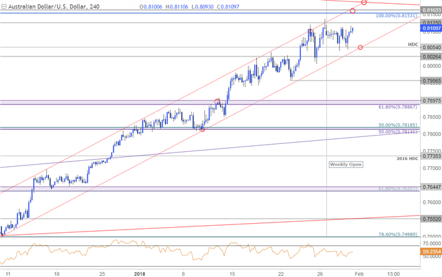Select the 0.77353 price axis label

pyautogui.click(x=431, y=156)
